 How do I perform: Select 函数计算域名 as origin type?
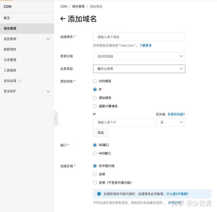click(x=95, y=106)
